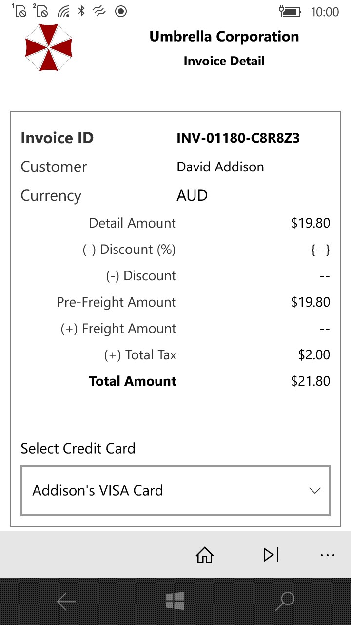
Task: Open the three-dot more options menu
Action: click(x=327, y=555)
